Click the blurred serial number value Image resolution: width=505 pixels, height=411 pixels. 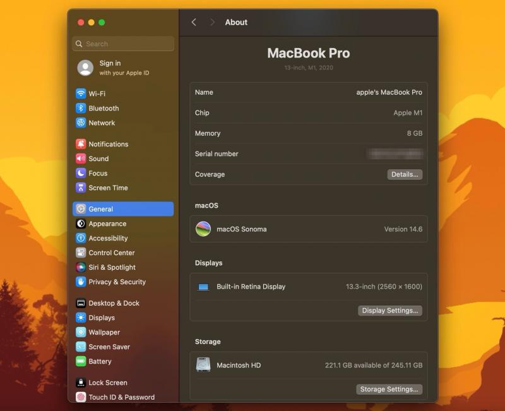(x=395, y=154)
